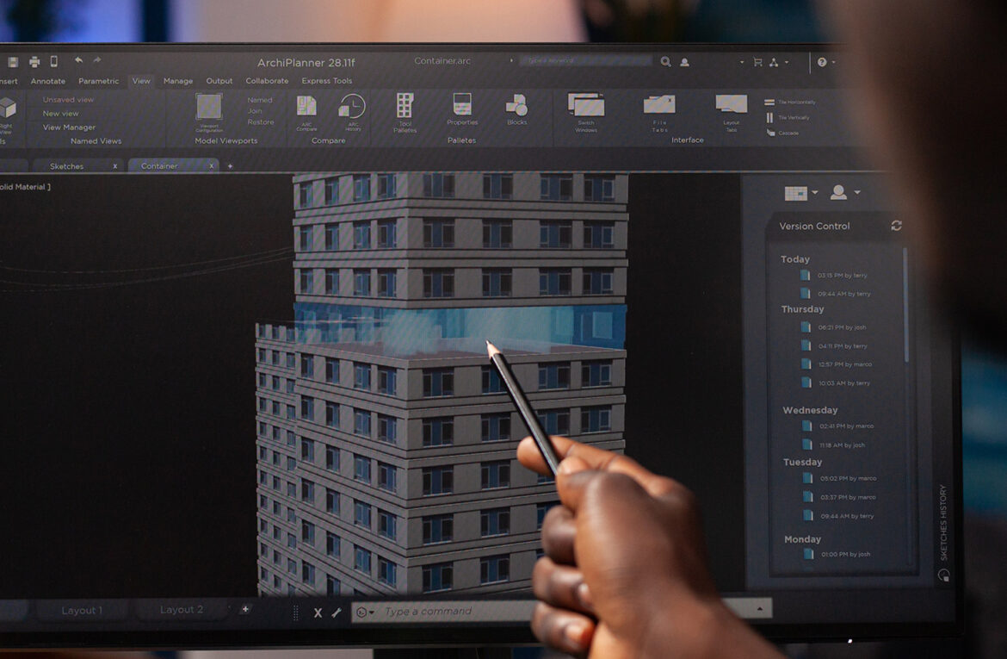1007x659 pixels.
Task: Open ARC Compare tool
Action: 306,113
